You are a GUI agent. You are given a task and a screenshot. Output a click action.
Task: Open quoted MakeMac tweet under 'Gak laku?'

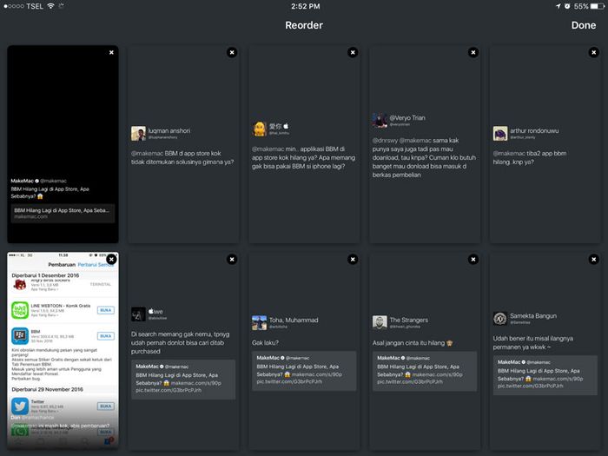click(x=304, y=371)
